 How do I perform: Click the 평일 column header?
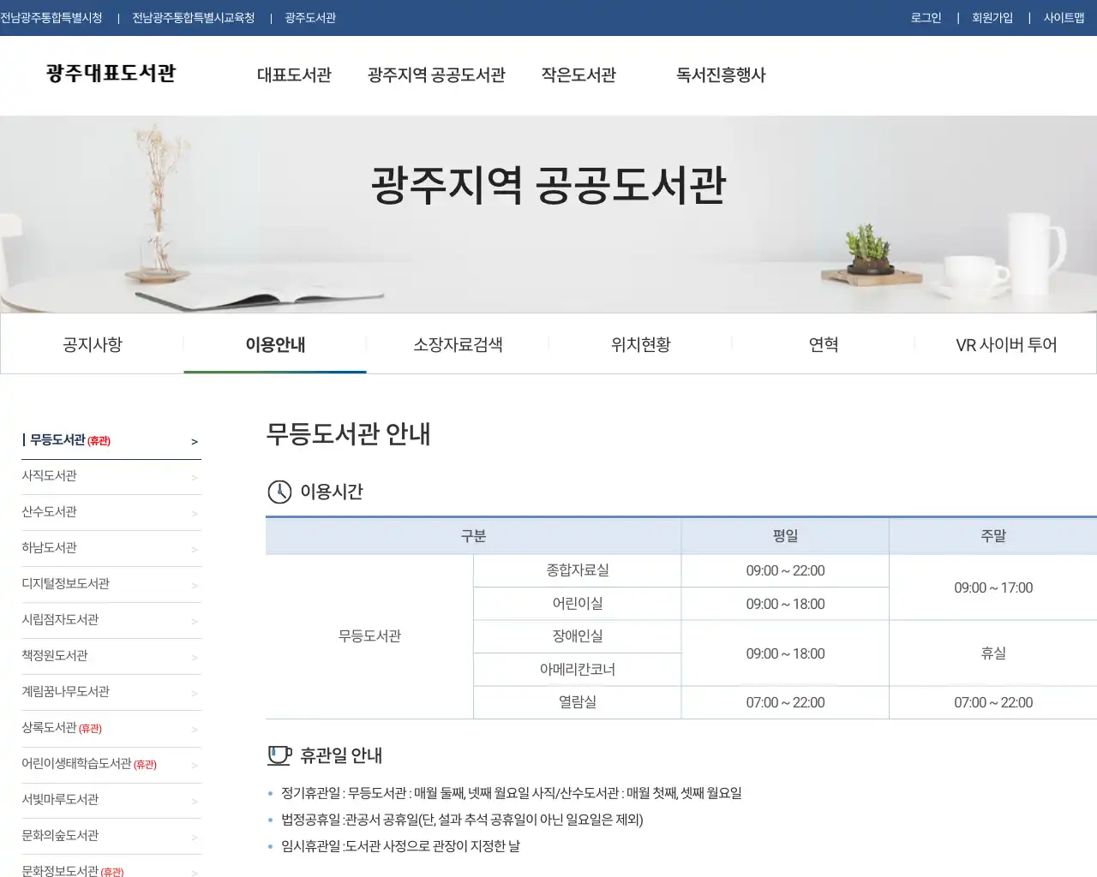tap(785, 536)
